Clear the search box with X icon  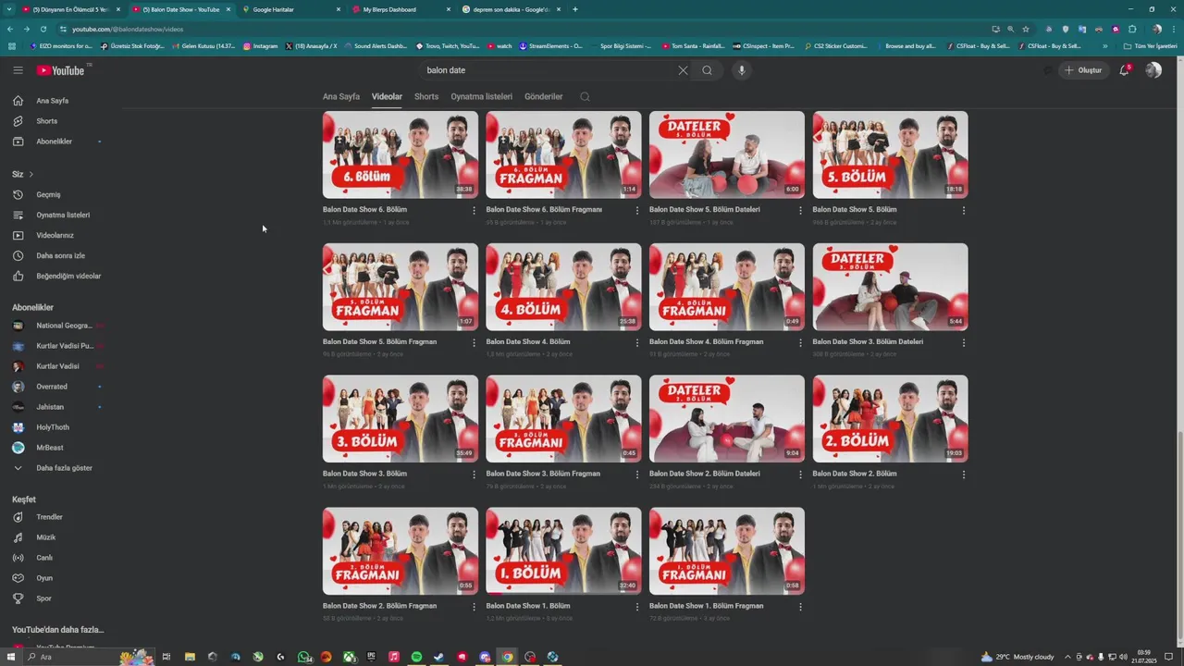coord(683,70)
